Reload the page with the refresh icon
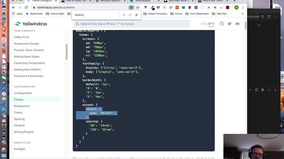 [x=26, y=8]
